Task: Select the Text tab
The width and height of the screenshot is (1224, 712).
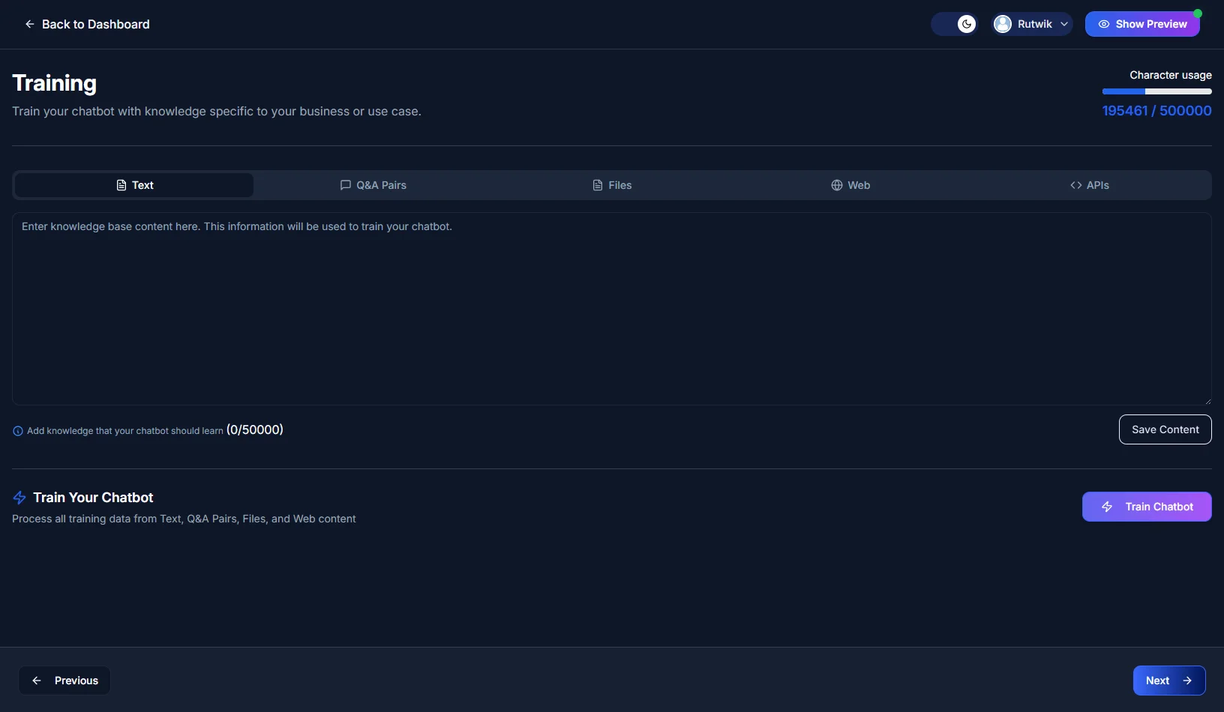Action: coord(134,185)
